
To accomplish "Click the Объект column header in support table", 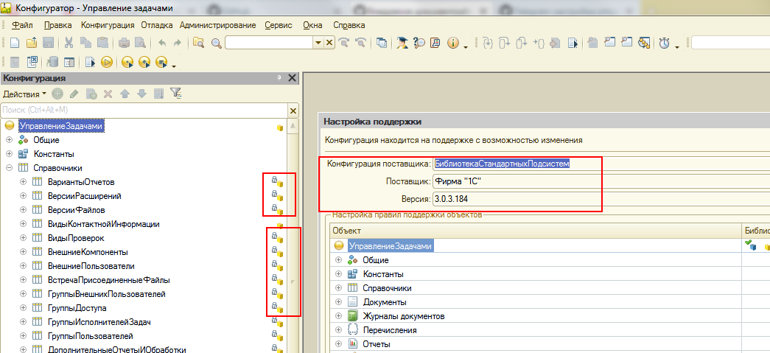I will pyautogui.click(x=535, y=230).
